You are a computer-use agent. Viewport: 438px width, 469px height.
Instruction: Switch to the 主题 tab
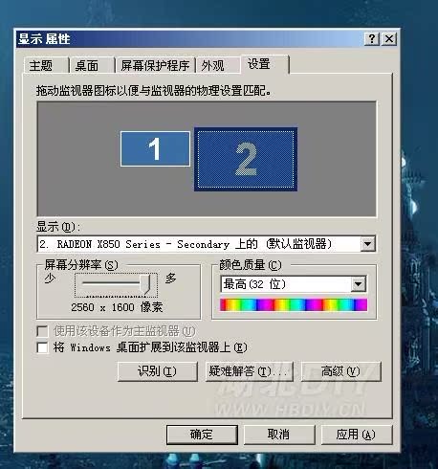[x=41, y=66]
